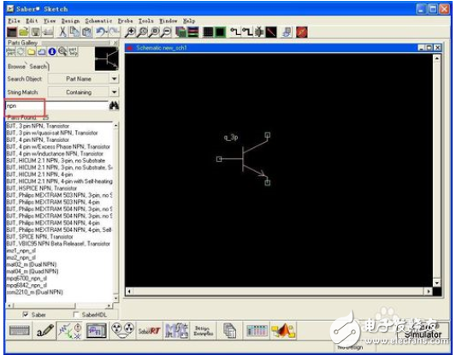Click the save floppy disk icon
456x355 pixels.
click(36, 32)
